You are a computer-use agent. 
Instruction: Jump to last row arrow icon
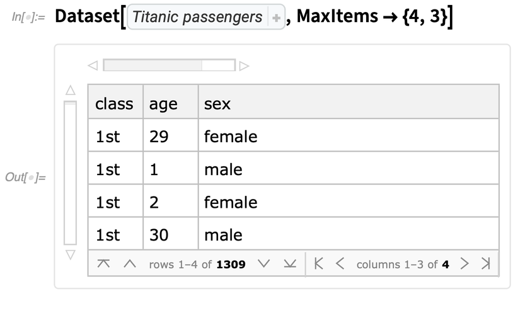click(289, 264)
